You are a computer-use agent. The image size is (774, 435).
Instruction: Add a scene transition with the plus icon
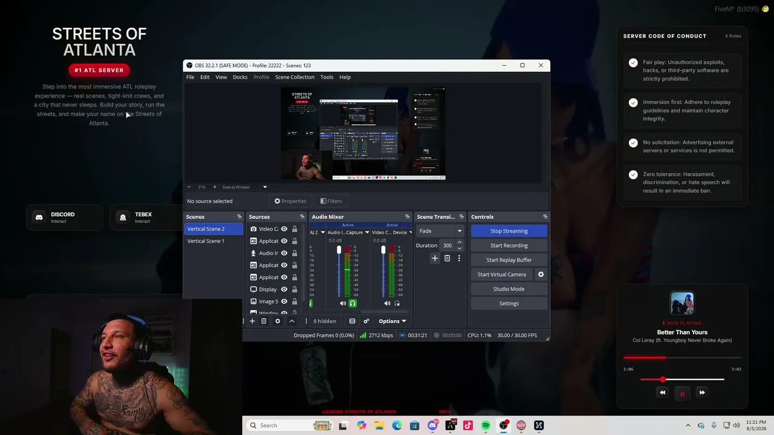[434, 259]
